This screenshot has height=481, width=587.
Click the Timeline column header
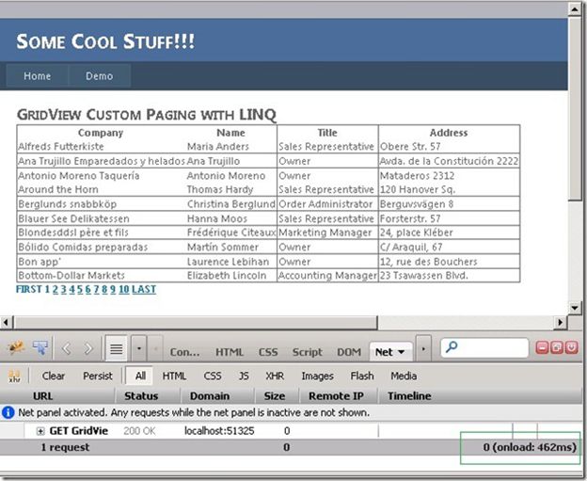481,396
